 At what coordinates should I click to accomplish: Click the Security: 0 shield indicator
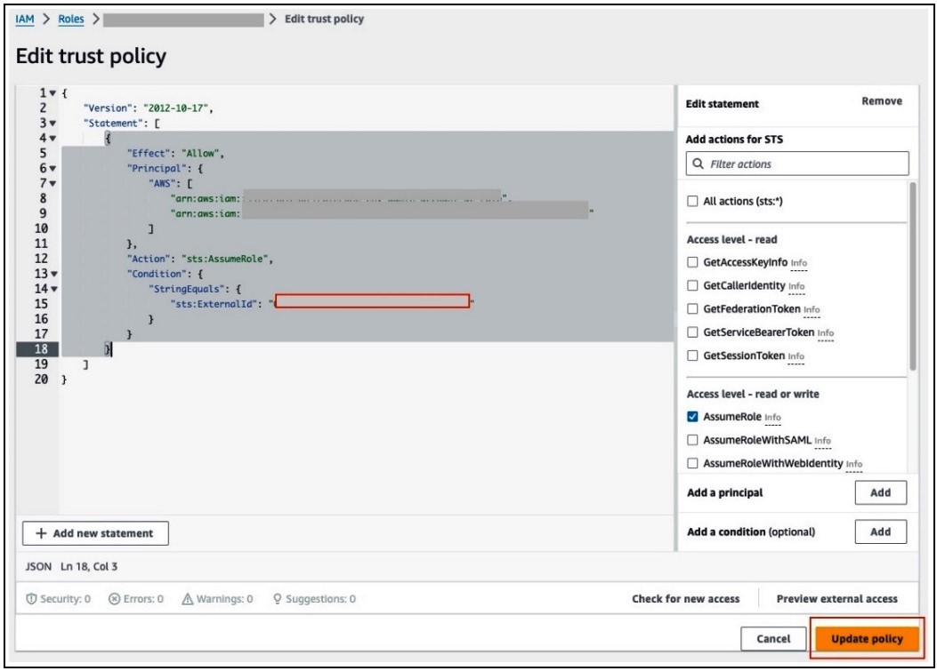click(58, 598)
